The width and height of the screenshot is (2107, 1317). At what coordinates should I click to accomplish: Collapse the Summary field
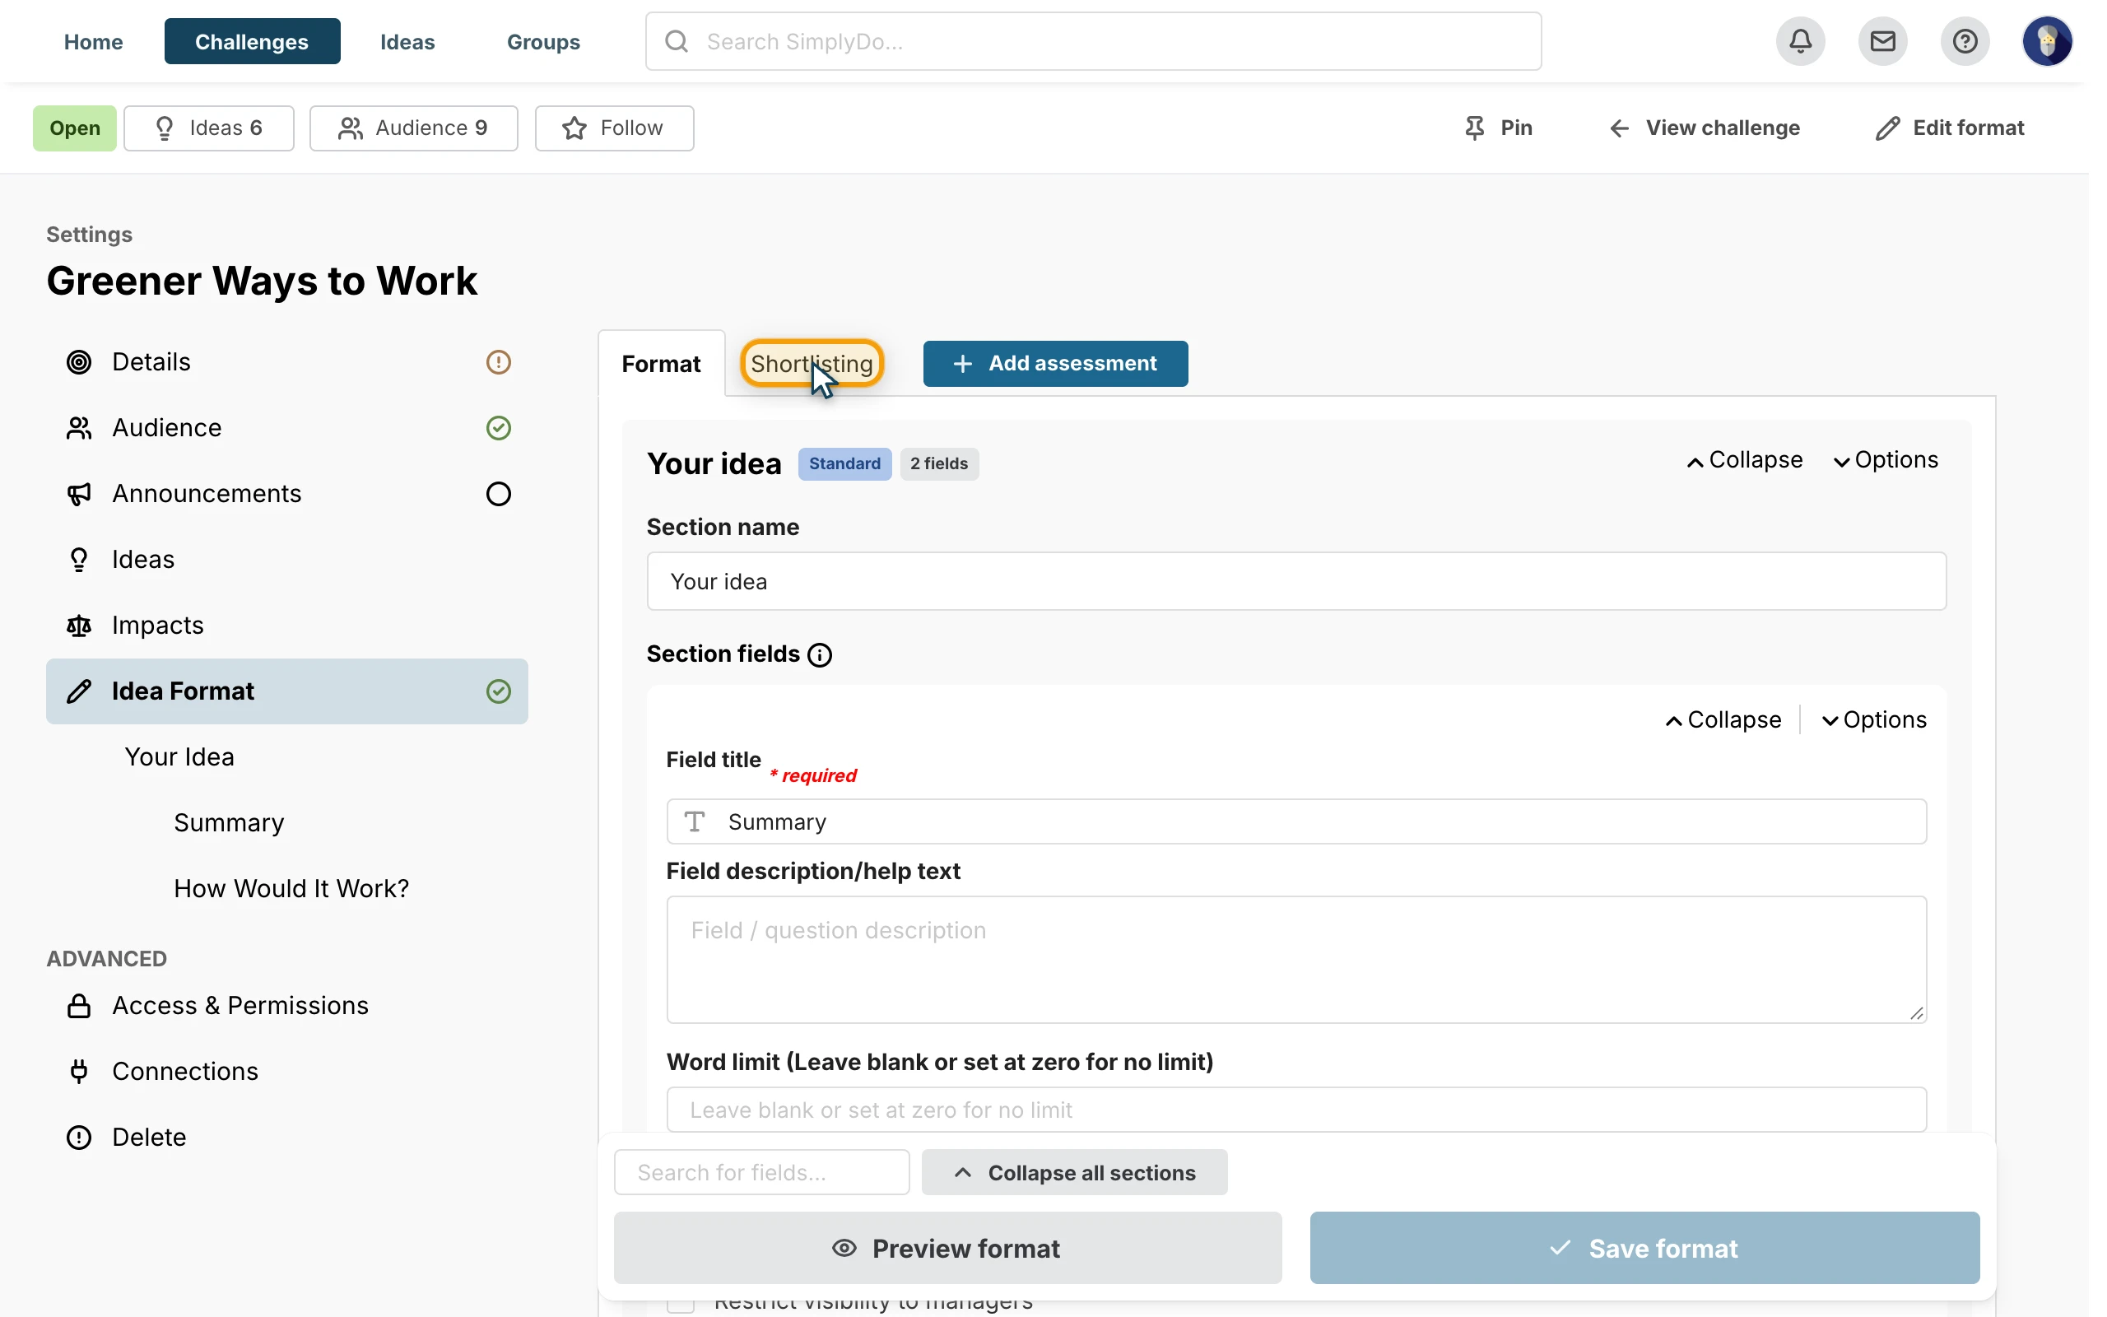click(x=1723, y=719)
